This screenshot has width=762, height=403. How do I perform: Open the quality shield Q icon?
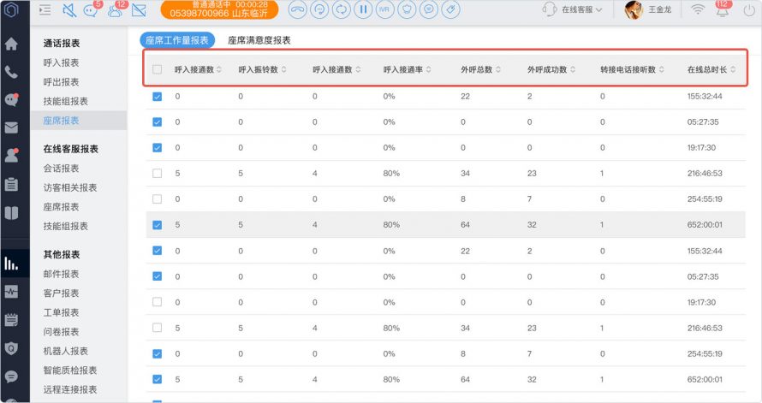(11, 347)
